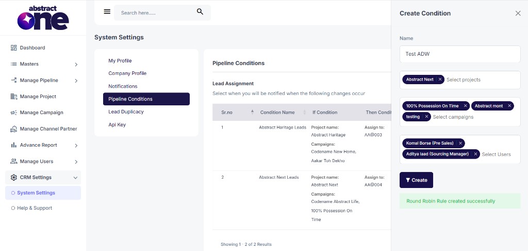Open Manage Project in sidebar
Viewport: 528px width, 251px height.
tap(38, 97)
